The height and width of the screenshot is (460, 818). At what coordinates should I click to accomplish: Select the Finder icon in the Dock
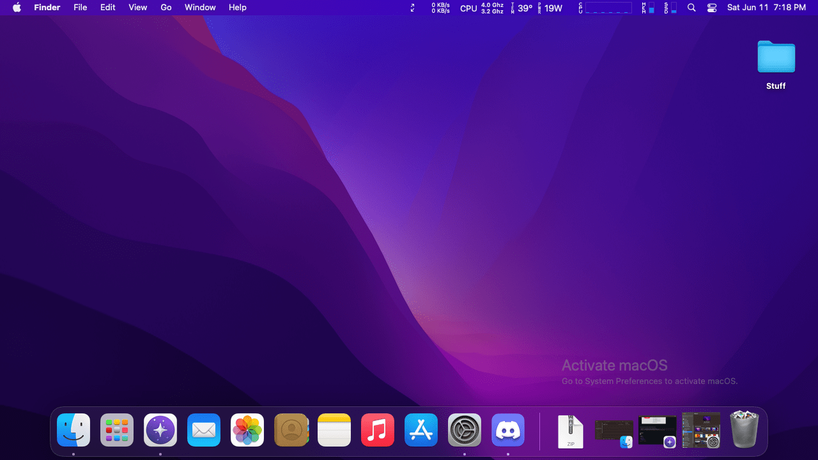(x=73, y=430)
